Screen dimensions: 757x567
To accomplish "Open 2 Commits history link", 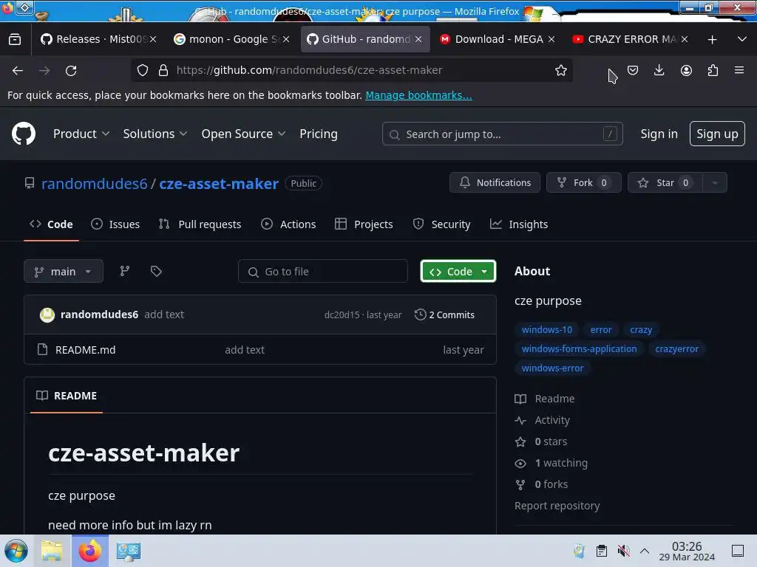I will (444, 315).
